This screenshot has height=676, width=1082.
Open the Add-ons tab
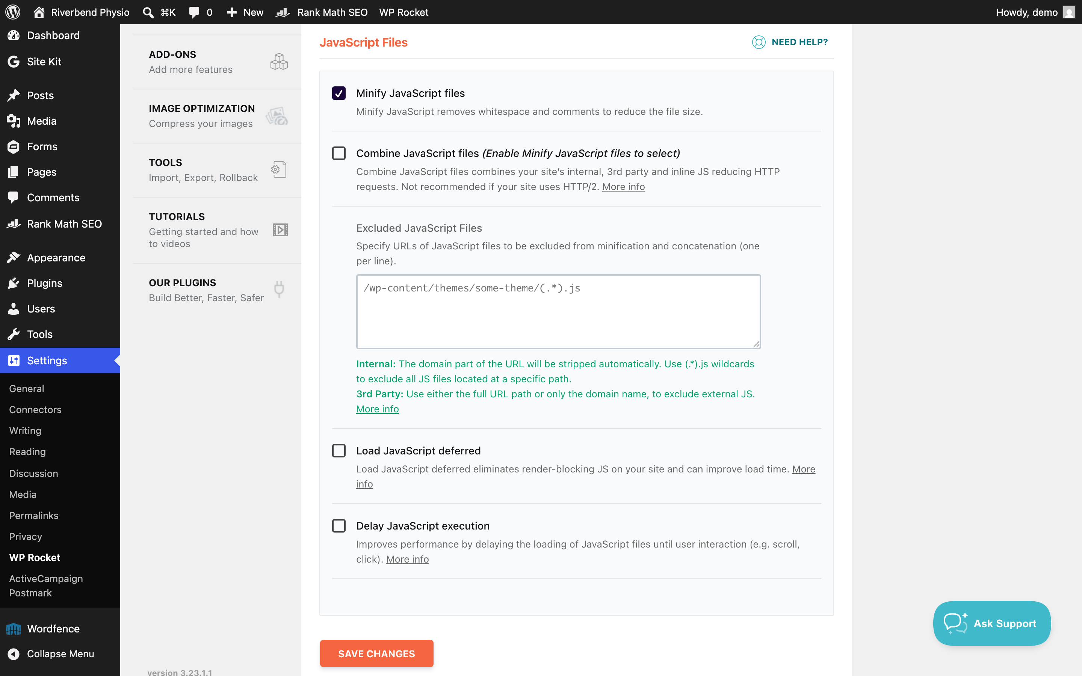tap(217, 62)
